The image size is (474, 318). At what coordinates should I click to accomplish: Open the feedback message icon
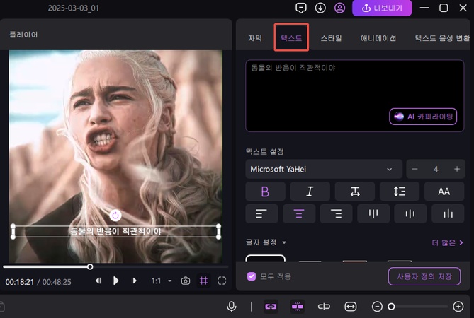coord(300,8)
